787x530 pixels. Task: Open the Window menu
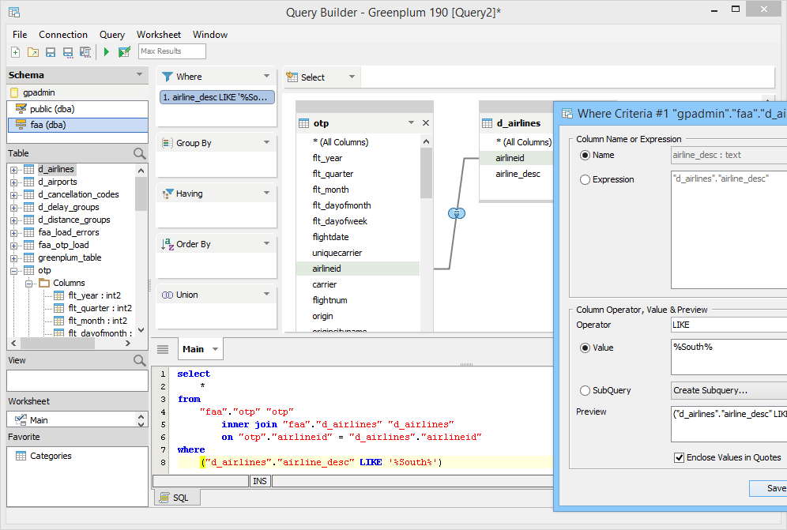click(x=210, y=35)
